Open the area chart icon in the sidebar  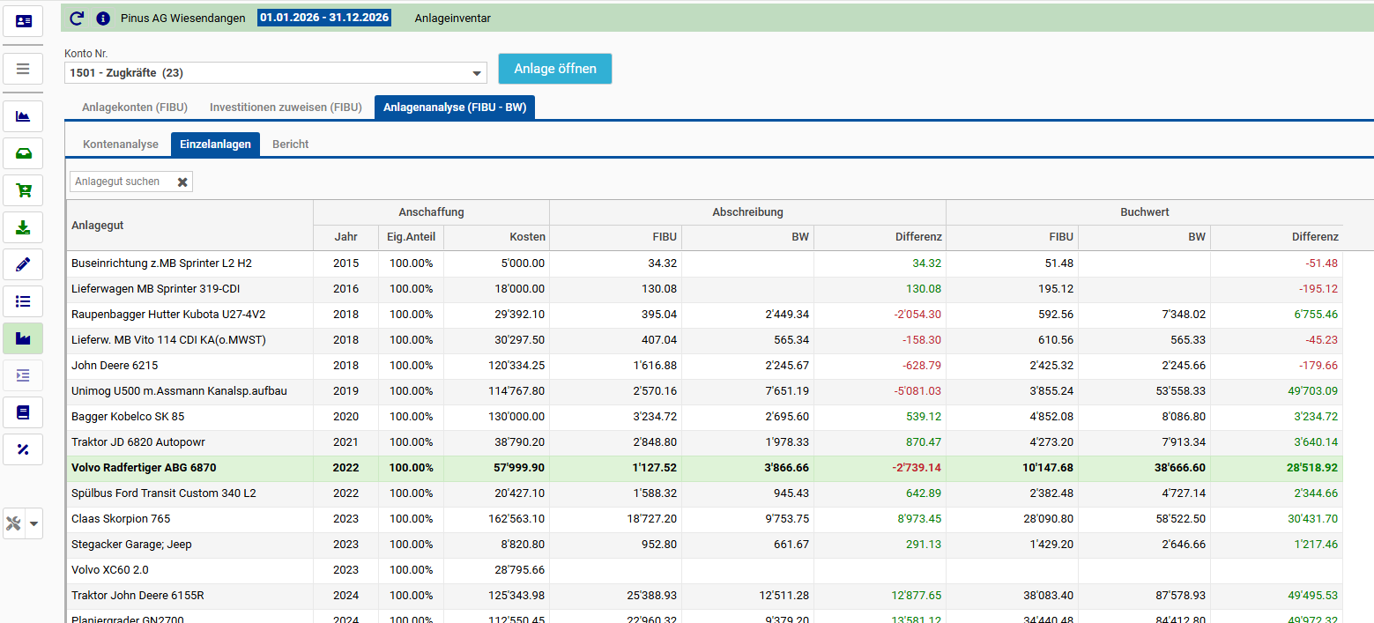click(23, 116)
